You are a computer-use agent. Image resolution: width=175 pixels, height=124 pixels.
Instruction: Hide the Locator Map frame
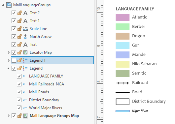coord(14,52)
